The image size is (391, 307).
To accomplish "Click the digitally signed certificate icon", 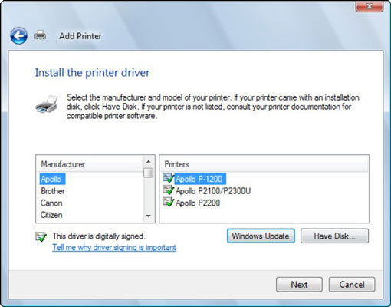I will pos(41,236).
